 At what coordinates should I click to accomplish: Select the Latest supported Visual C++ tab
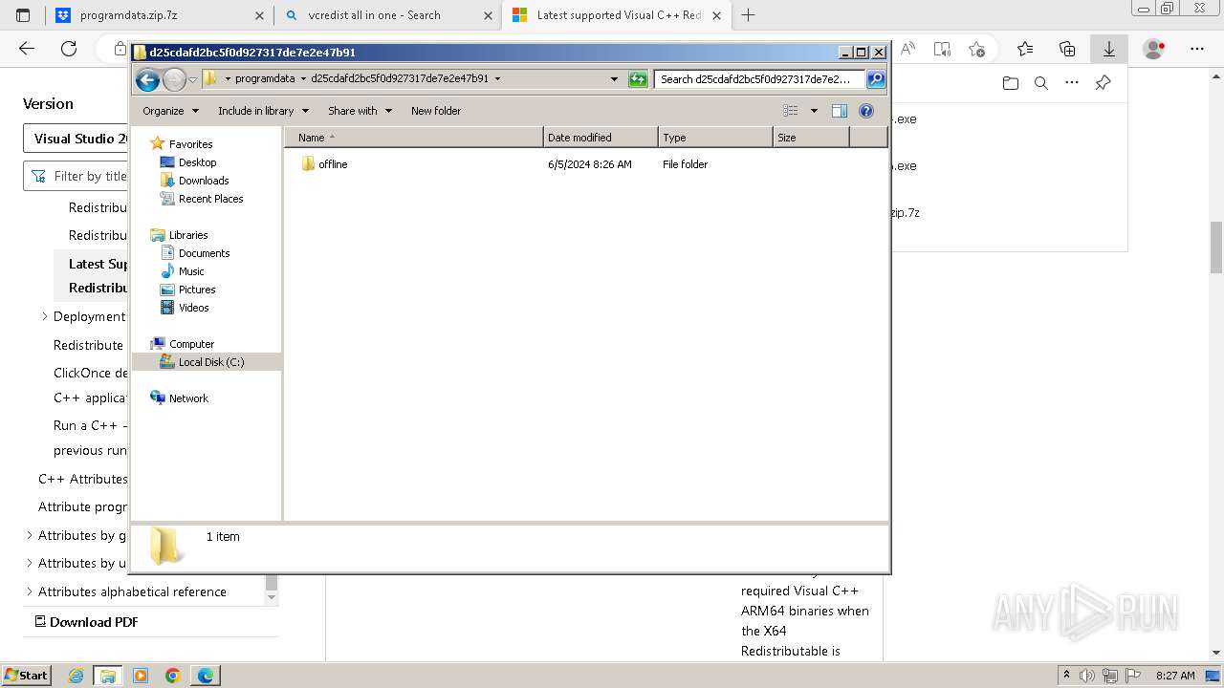click(617, 15)
